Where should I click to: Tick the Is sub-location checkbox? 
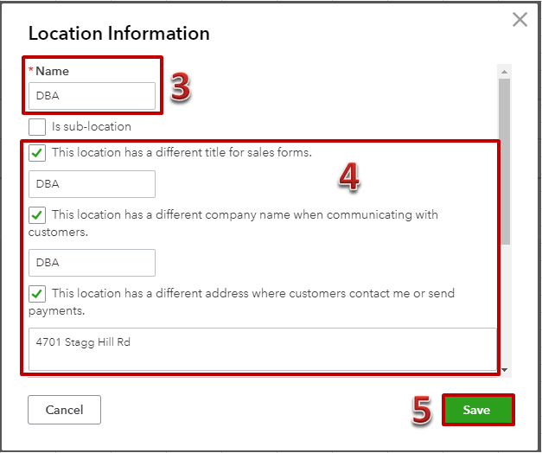point(37,127)
